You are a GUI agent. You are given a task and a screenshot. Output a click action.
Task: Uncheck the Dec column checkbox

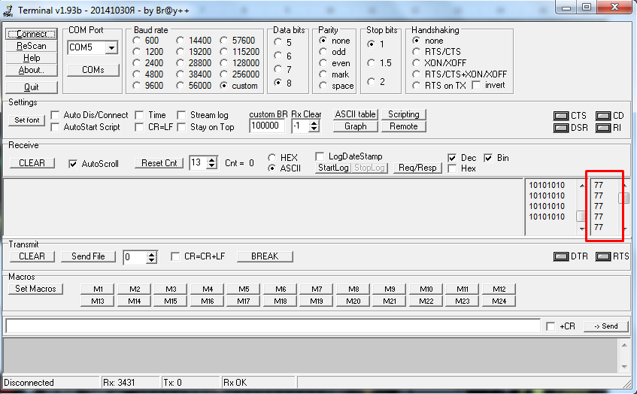(x=452, y=158)
